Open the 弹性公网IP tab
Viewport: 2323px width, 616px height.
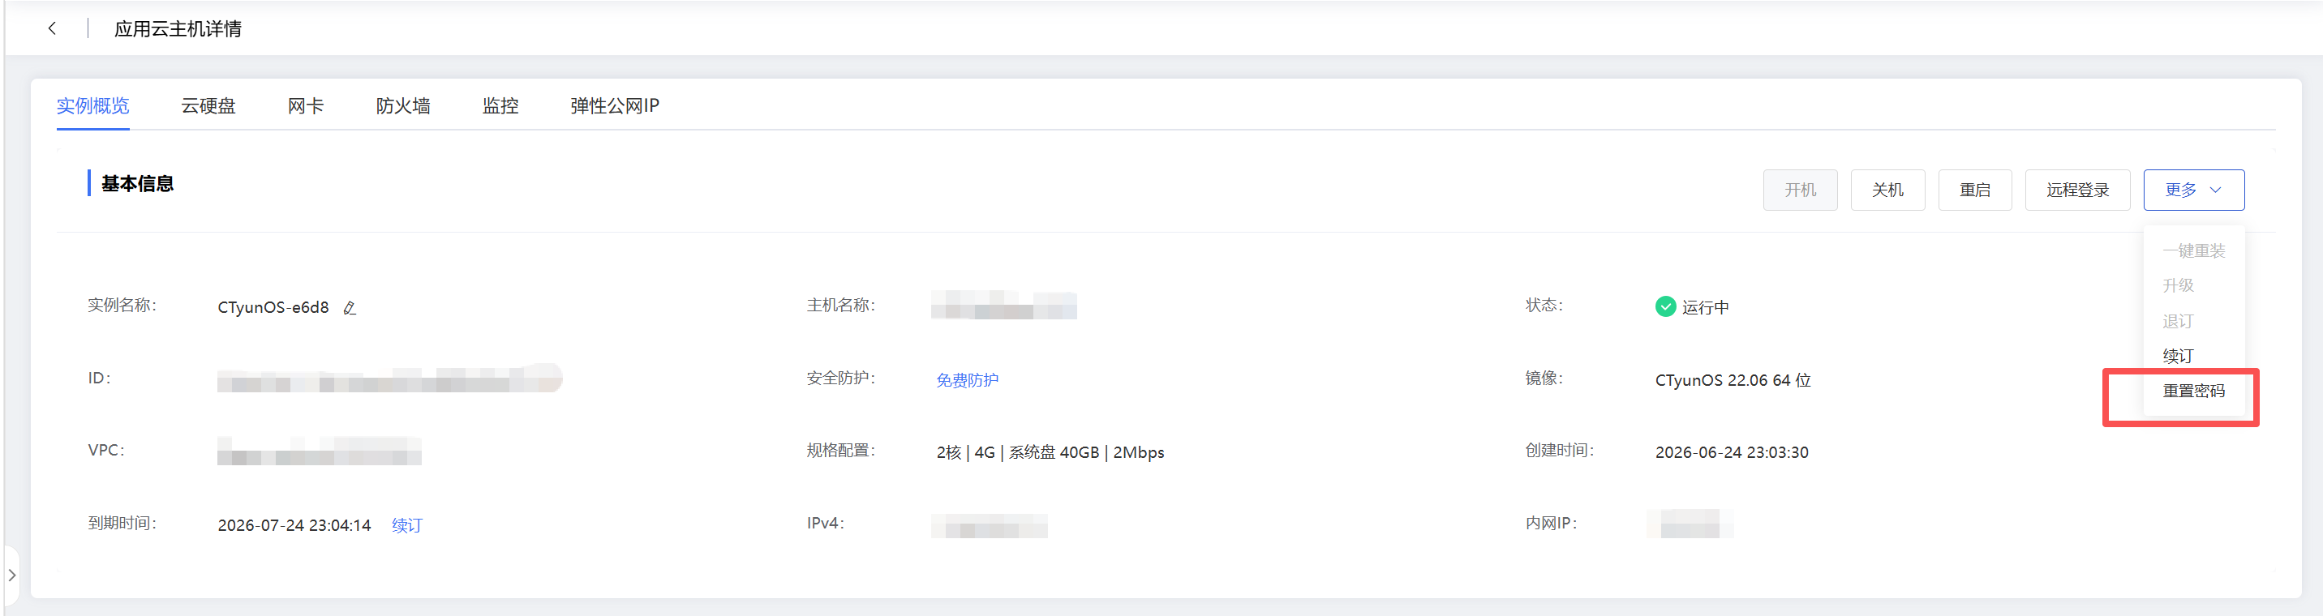[x=615, y=106]
